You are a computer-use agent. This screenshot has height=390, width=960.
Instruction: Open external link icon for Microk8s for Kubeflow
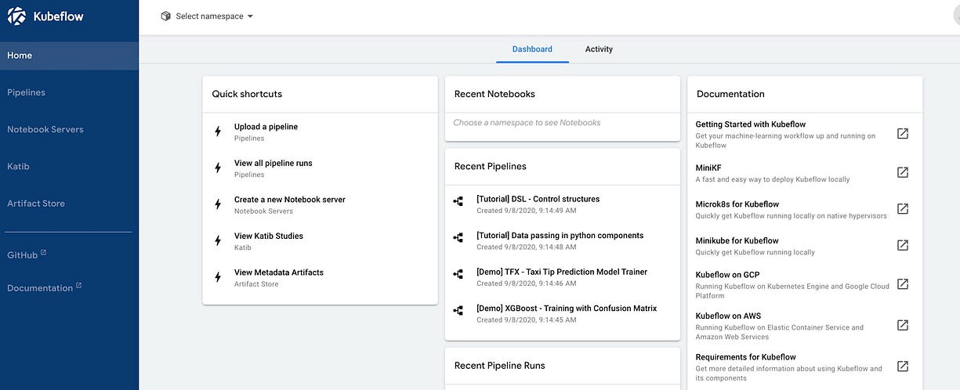pyautogui.click(x=903, y=209)
